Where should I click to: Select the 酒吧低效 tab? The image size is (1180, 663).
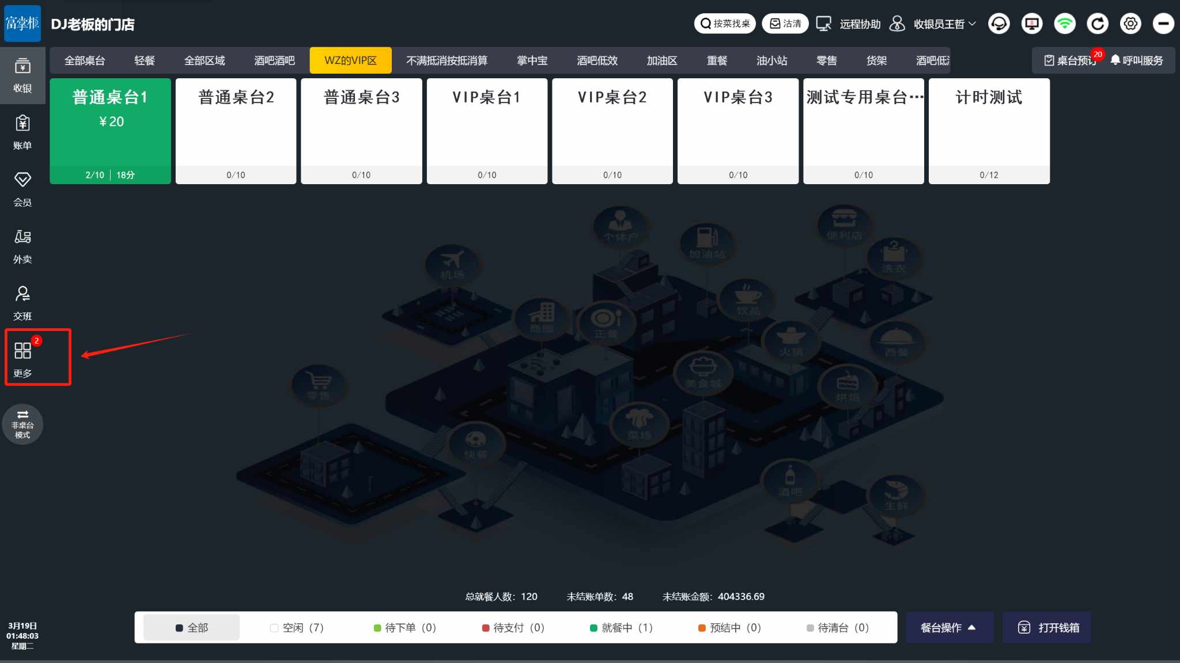(597, 60)
